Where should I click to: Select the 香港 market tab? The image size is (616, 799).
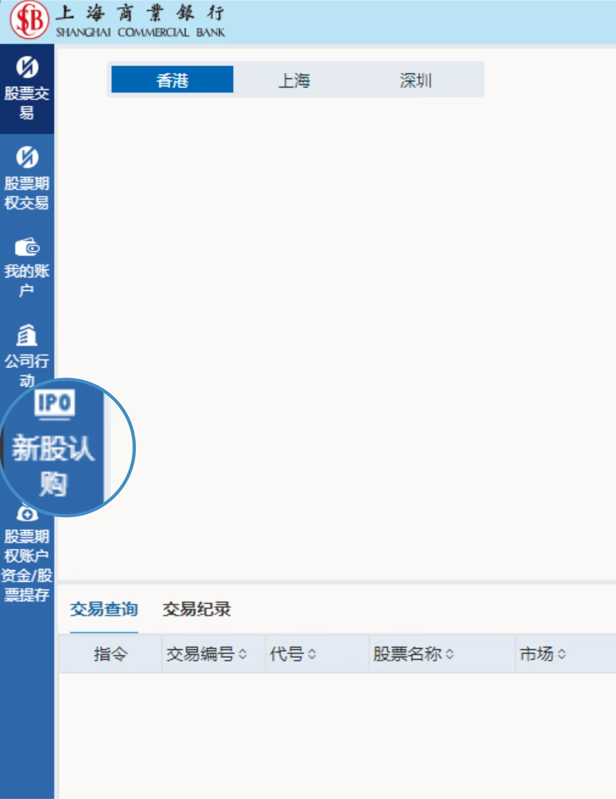click(172, 80)
